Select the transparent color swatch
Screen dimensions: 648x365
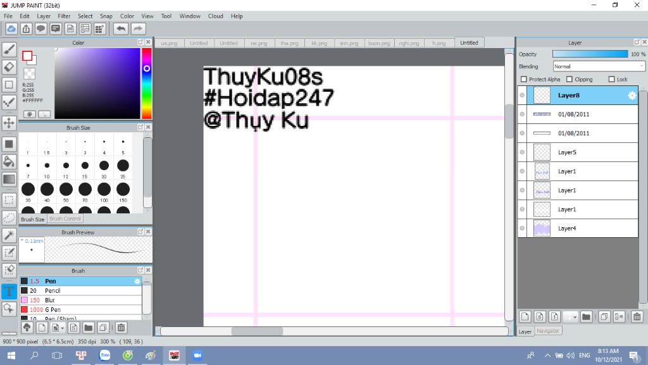point(29,74)
